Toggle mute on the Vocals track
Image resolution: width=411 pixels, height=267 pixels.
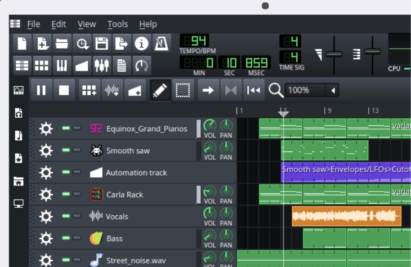click(66, 217)
